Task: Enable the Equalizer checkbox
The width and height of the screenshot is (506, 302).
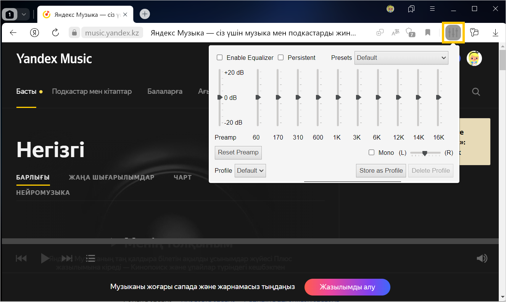Action: coord(220,58)
